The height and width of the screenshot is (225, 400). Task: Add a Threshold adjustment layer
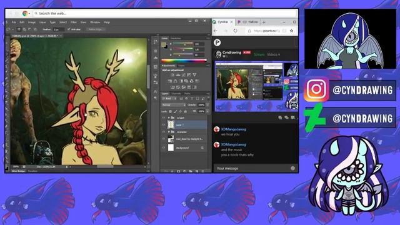183,87
